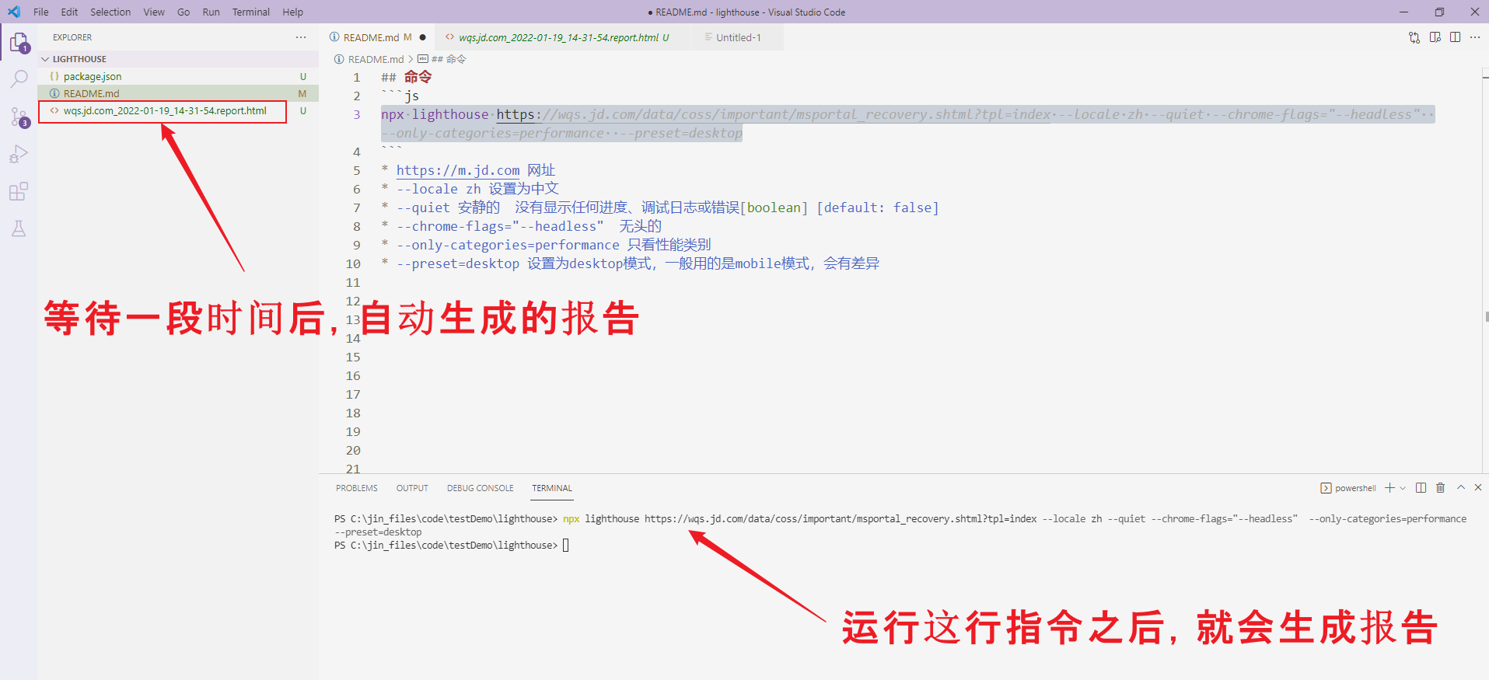Show the PROBLEMS panel tab
Image resolution: width=1489 pixels, height=680 pixels.
pyautogui.click(x=357, y=488)
